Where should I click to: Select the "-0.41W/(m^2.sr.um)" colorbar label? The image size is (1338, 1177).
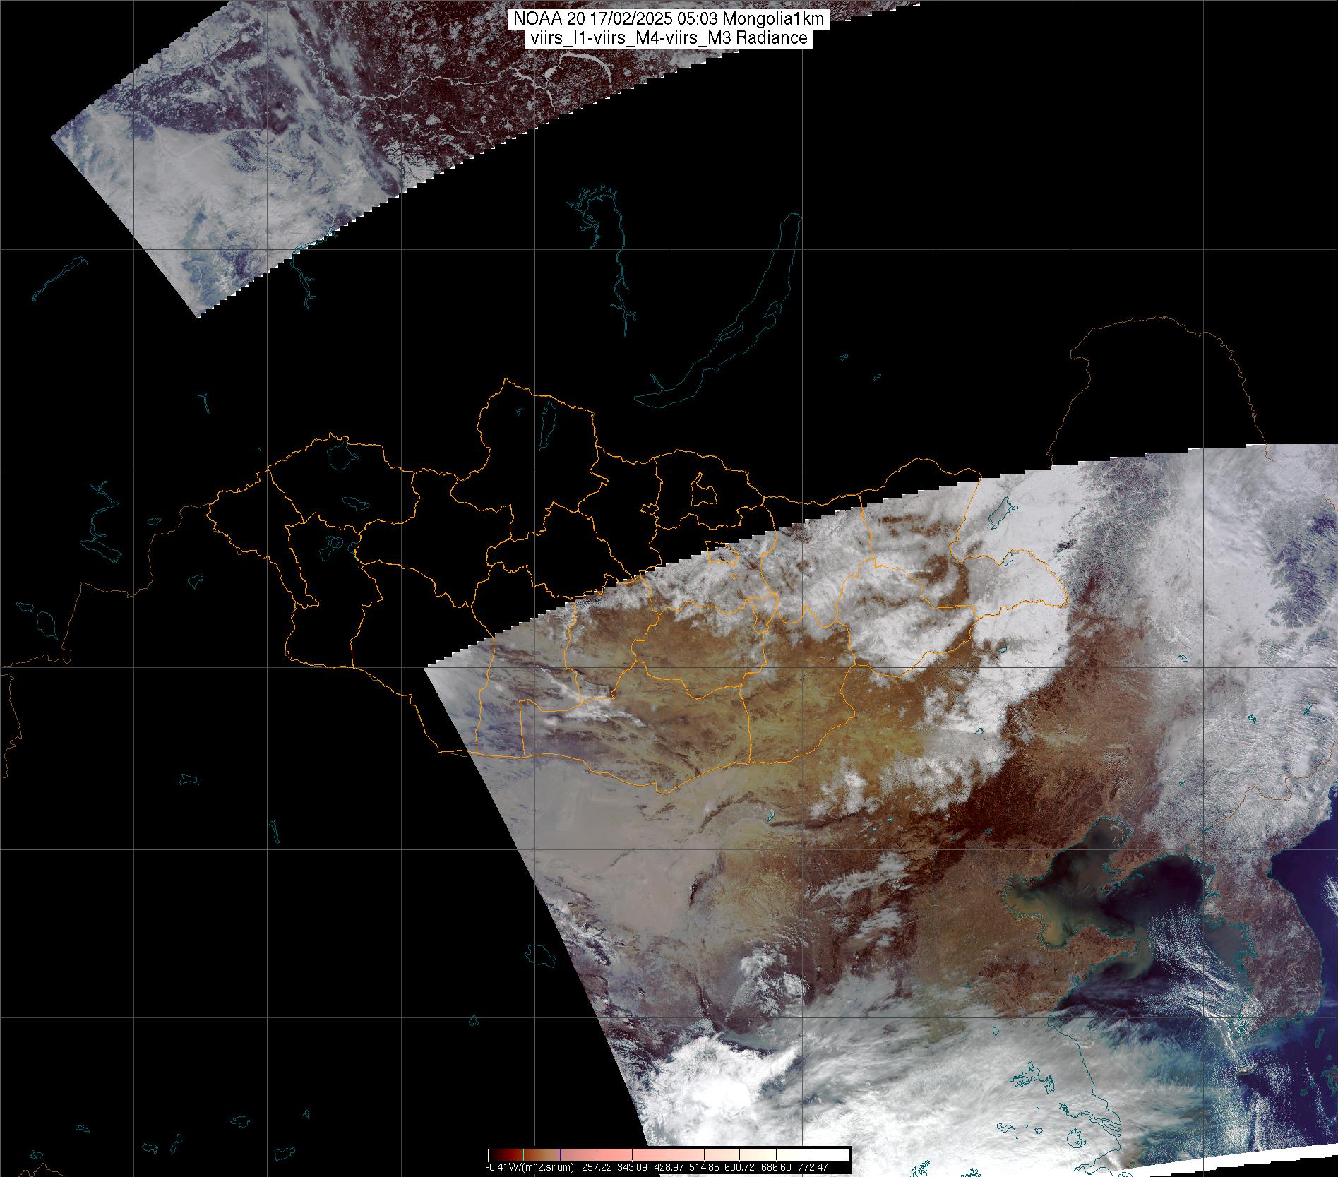pos(530,1167)
